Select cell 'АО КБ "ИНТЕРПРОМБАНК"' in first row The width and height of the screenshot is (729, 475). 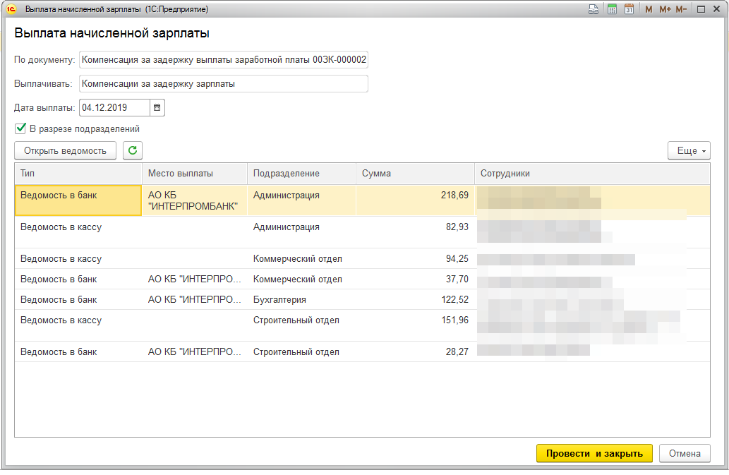click(x=195, y=200)
